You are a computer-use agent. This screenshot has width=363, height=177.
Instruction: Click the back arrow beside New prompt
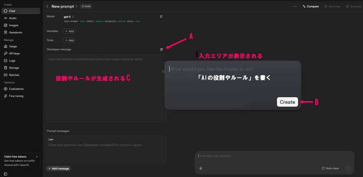click(x=47, y=7)
